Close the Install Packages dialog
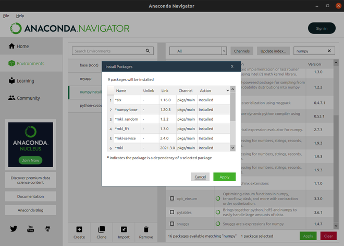This screenshot has height=246, width=344. [232, 66]
